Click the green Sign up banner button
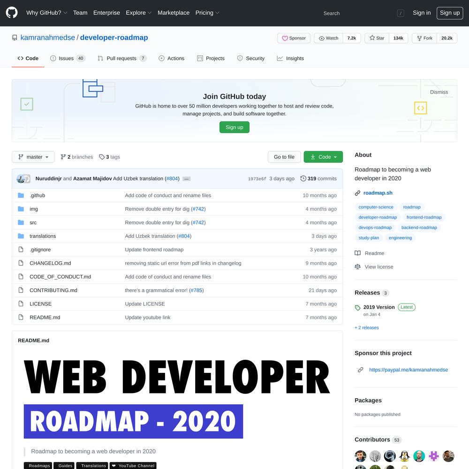The image size is (469, 469). pos(234,127)
